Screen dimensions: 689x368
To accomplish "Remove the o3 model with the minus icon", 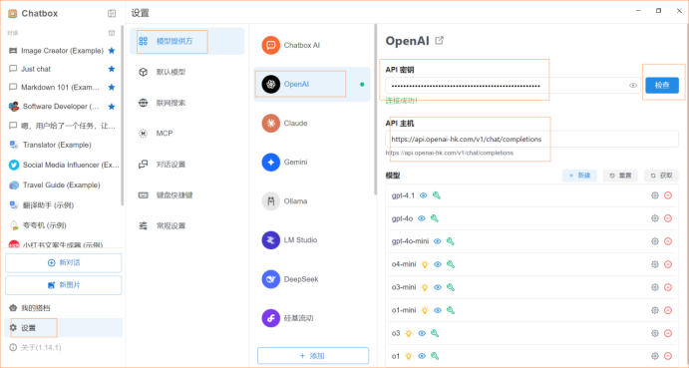I will coord(668,333).
